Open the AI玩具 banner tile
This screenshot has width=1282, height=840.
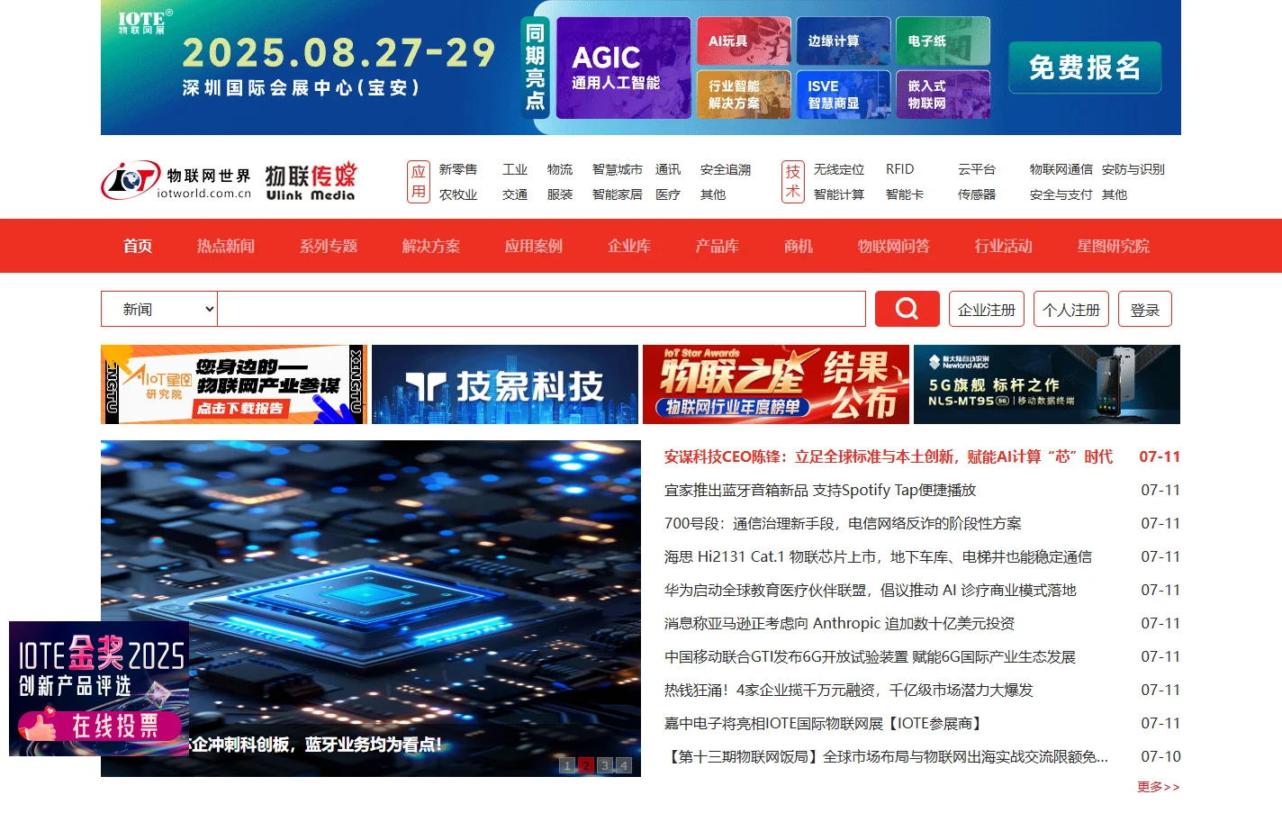coord(744,41)
